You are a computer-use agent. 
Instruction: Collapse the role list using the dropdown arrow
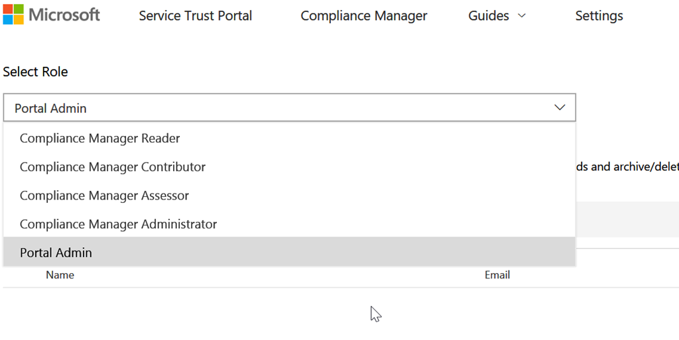point(560,107)
